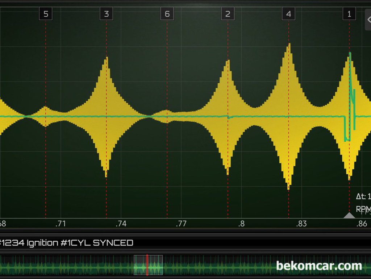
Task: Click the red playhead in overview strip
Action: pos(147,265)
